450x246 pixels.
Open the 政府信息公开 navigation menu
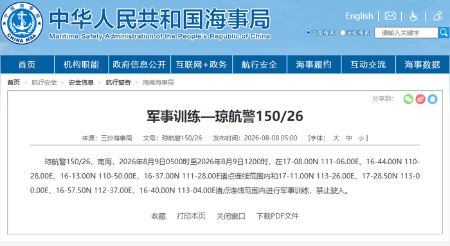[x=139, y=64]
